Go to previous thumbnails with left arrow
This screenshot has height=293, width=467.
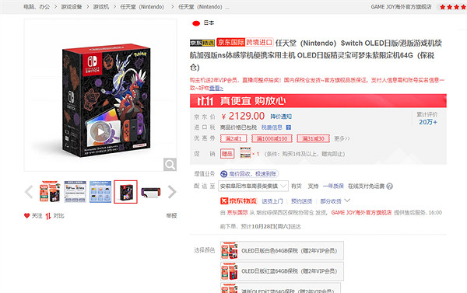[x=29, y=192]
